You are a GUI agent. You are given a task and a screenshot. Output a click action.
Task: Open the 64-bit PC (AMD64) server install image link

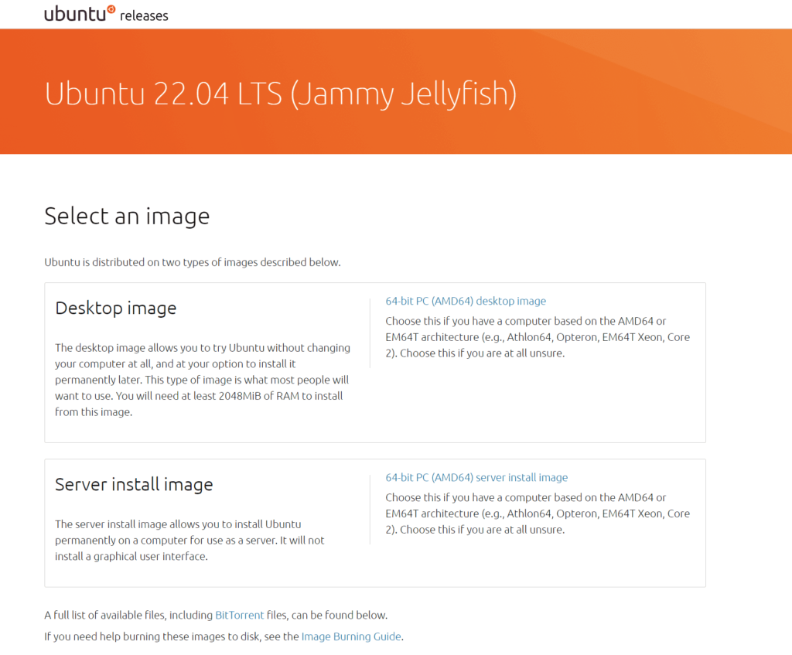(476, 477)
